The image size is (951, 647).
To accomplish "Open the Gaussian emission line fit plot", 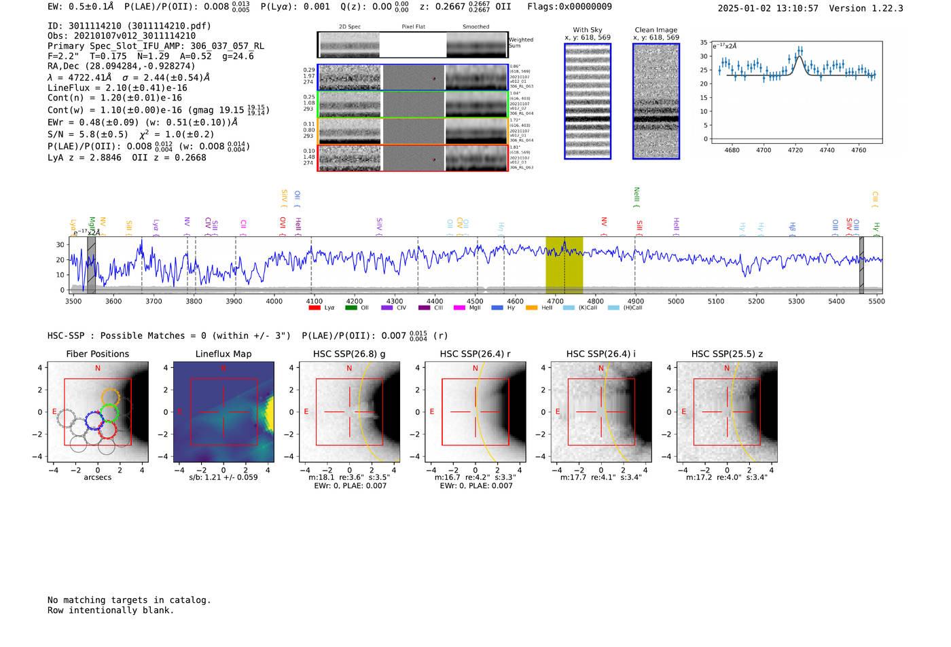I will [796, 92].
